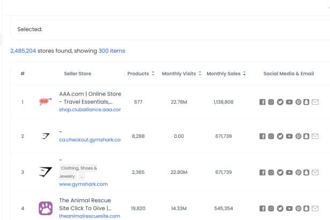
Task: Open Twitter icon in ca.checkout.gymshark row
Action: pyautogui.click(x=280, y=136)
